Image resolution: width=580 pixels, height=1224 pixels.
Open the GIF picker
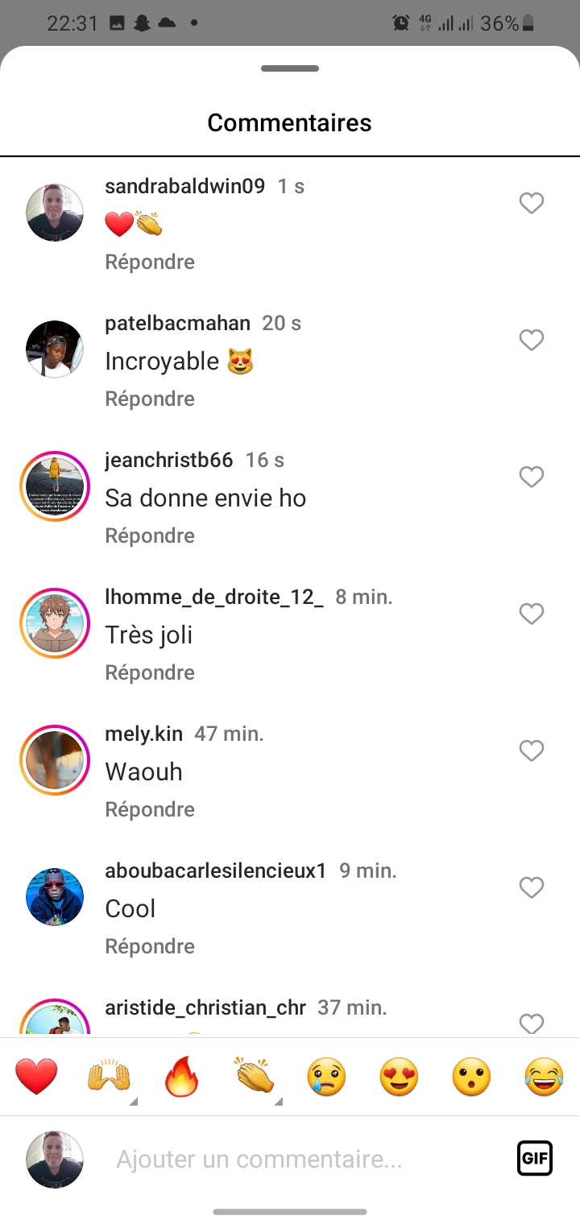click(534, 1159)
